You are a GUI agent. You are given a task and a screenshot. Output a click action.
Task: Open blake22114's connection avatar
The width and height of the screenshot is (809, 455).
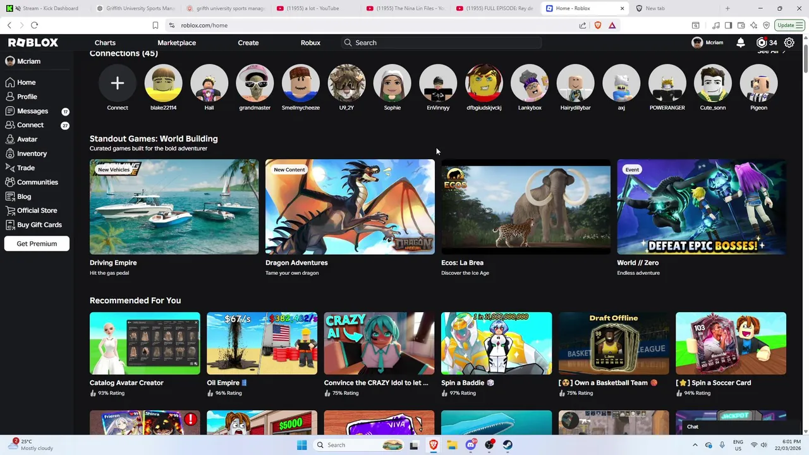click(x=163, y=83)
